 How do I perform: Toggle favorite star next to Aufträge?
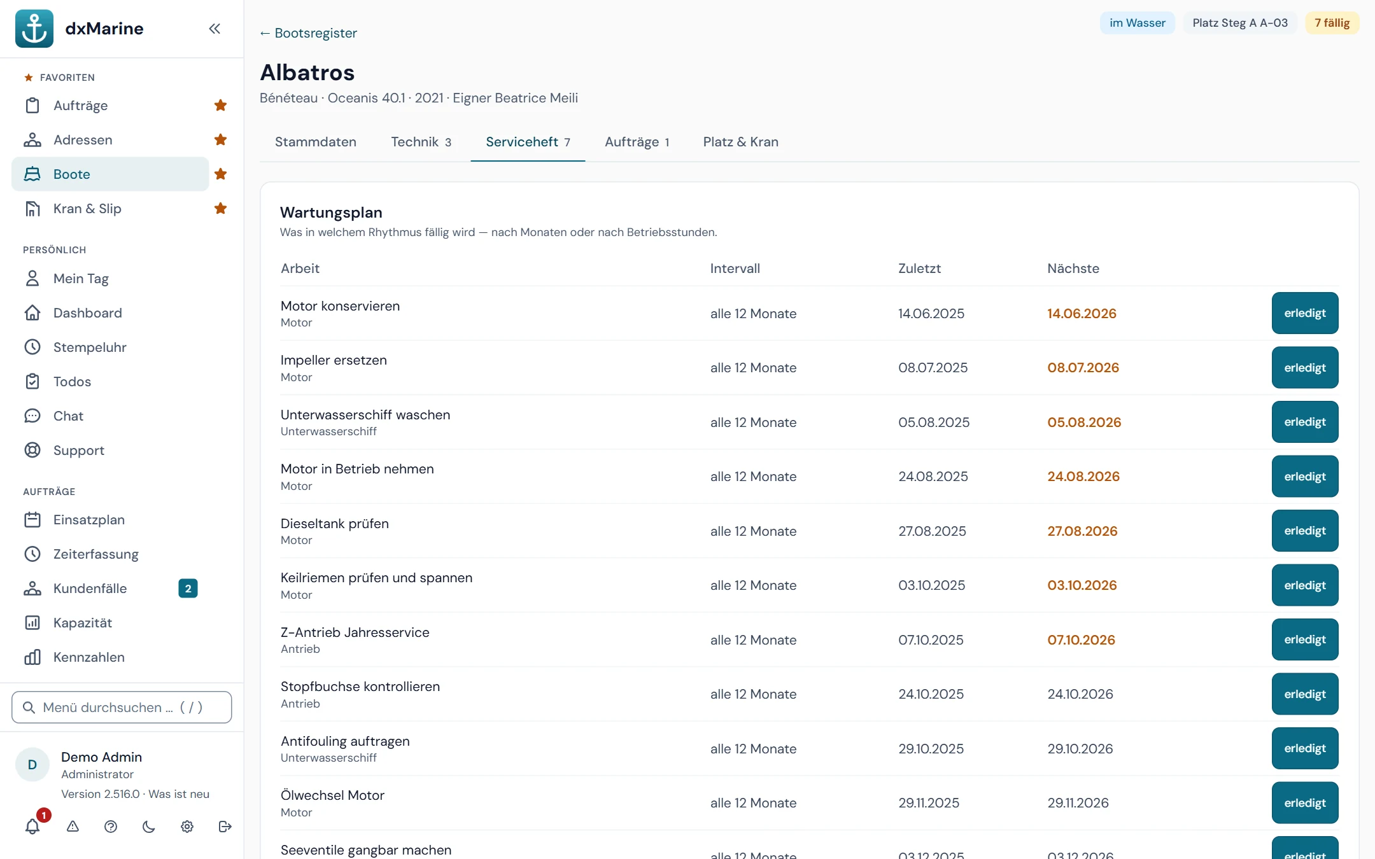(221, 106)
